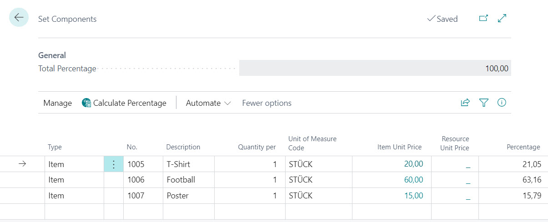
Task: Click the Total Percentage field
Action: point(375,69)
